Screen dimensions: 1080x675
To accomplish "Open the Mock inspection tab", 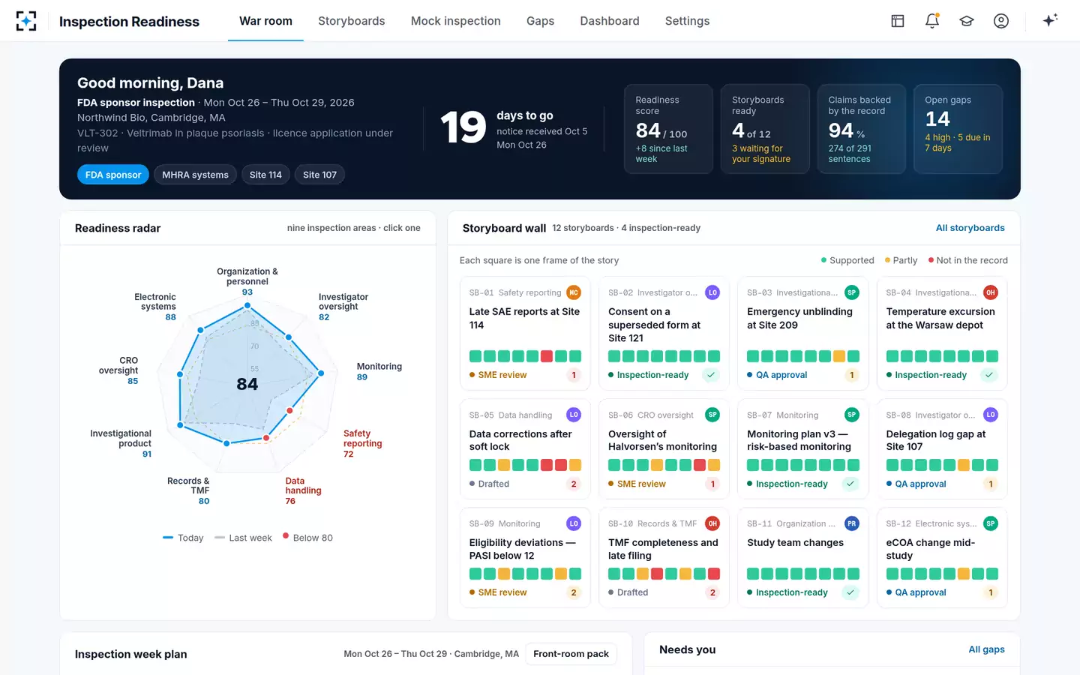I will pyautogui.click(x=456, y=21).
